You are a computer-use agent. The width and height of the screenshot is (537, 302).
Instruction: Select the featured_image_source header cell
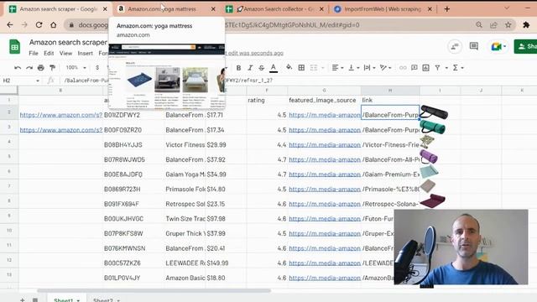pyautogui.click(x=324, y=100)
